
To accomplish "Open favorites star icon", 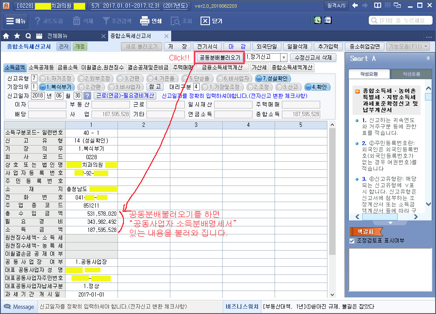I will (x=17, y=36).
